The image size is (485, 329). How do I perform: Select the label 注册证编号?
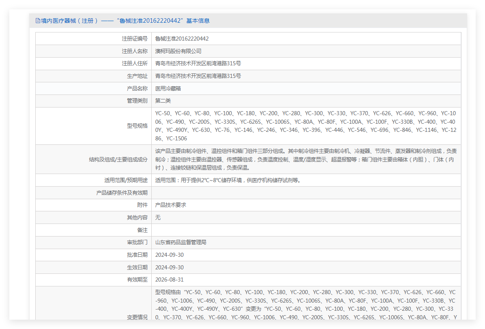click(x=135, y=39)
